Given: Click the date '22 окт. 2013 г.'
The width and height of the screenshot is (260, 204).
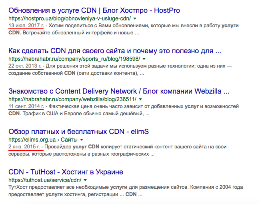Looking at the screenshot, I should point(26,66).
